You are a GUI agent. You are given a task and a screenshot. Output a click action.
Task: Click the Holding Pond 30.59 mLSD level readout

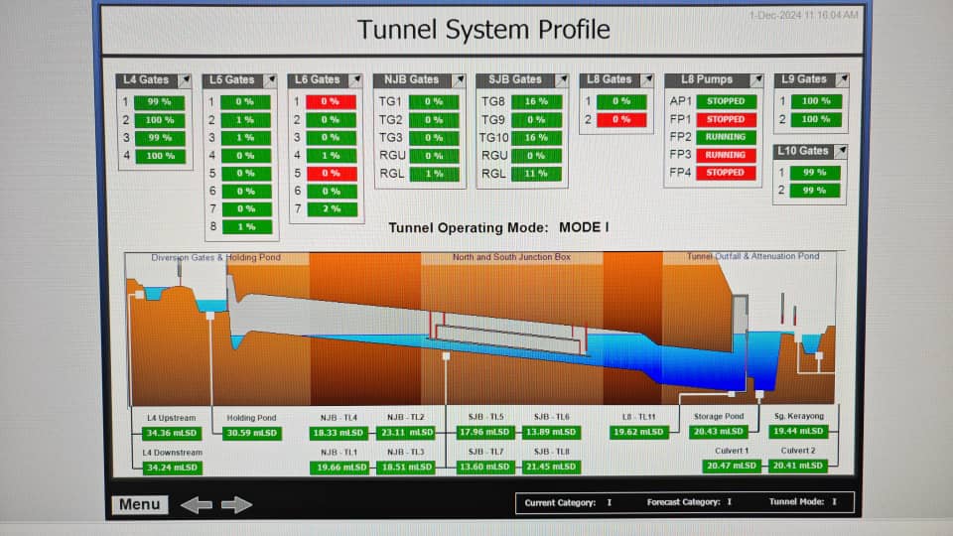253,433
